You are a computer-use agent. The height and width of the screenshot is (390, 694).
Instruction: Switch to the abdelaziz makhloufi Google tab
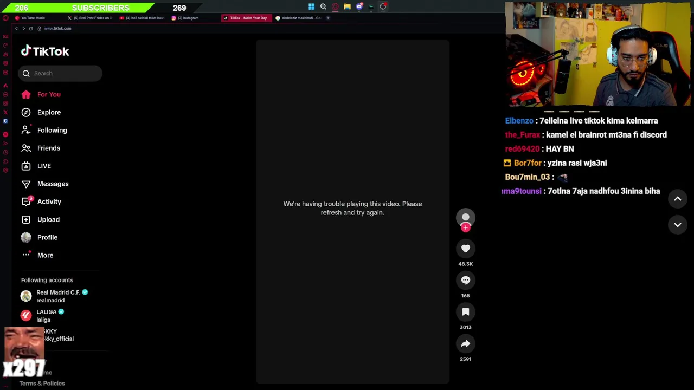(299, 18)
